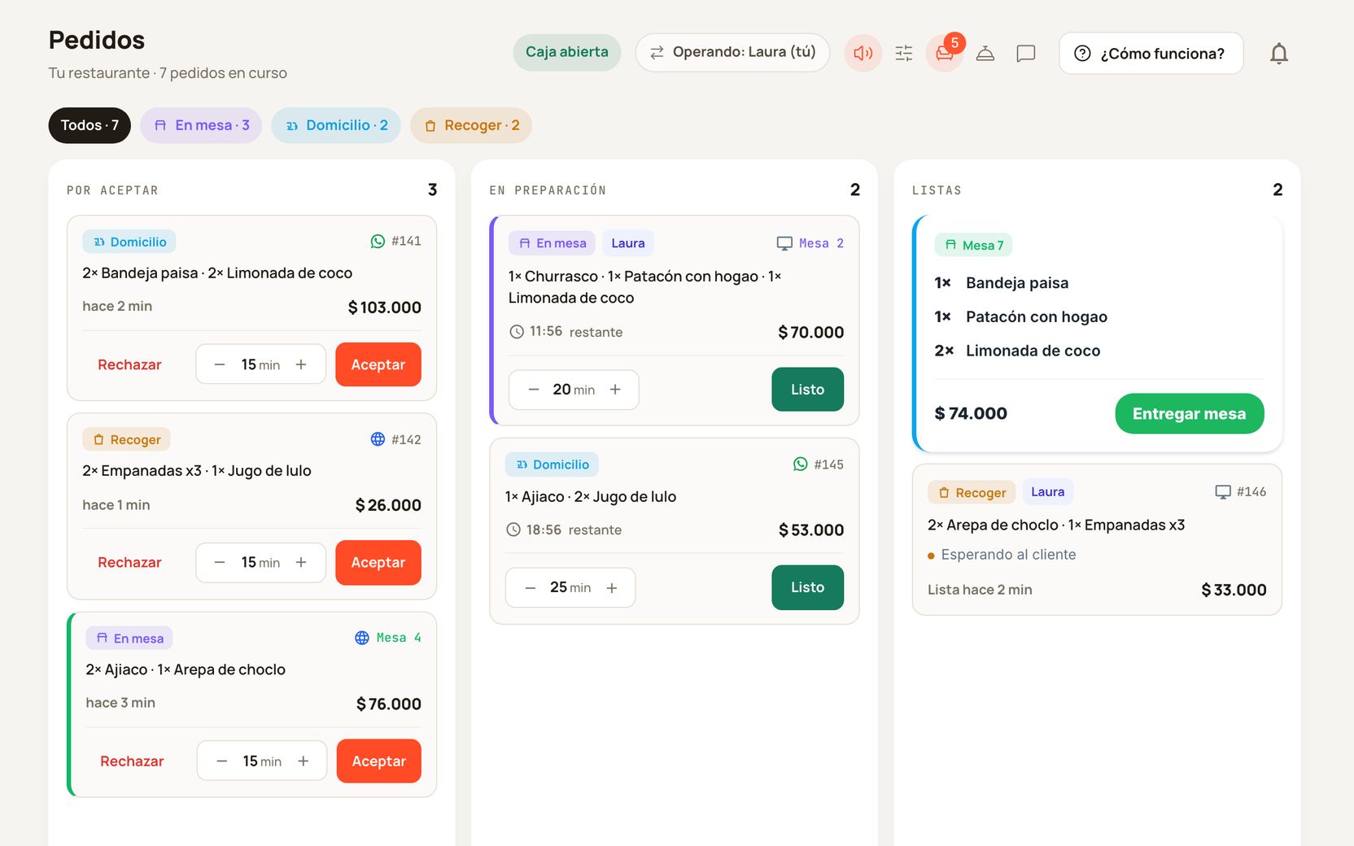
Task: Open the ¿Cómo funciona? help
Action: pyautogui.click(x=1151, y=54)
